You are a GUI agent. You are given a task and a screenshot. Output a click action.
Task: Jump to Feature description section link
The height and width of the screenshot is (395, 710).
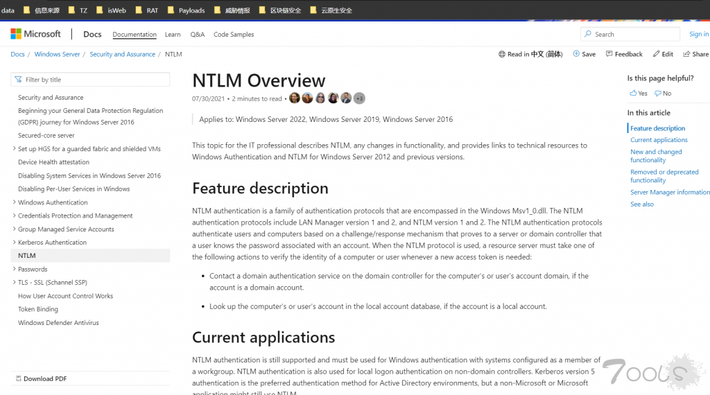click(657, 128)
